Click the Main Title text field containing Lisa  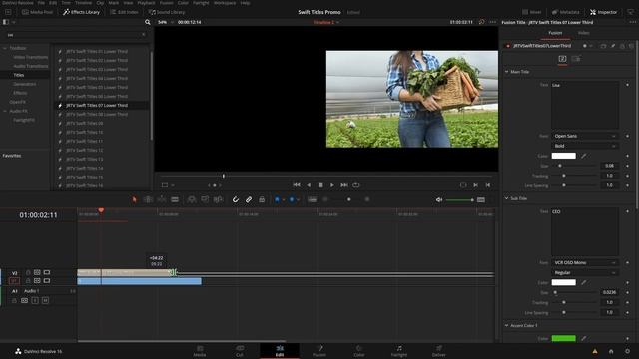pyautogui.click(x=585, y=105)
